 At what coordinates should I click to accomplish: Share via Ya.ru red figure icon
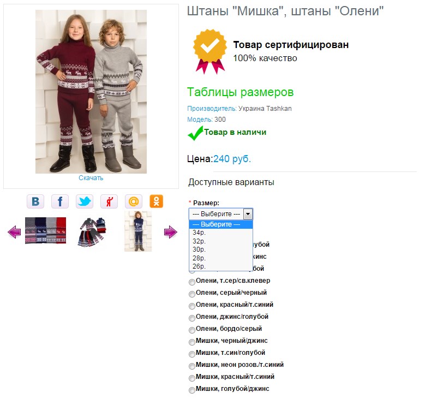(109, 201)
